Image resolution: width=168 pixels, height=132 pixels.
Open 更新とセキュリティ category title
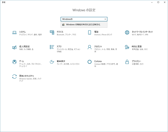pyautogui.click(x=26, y=76)
